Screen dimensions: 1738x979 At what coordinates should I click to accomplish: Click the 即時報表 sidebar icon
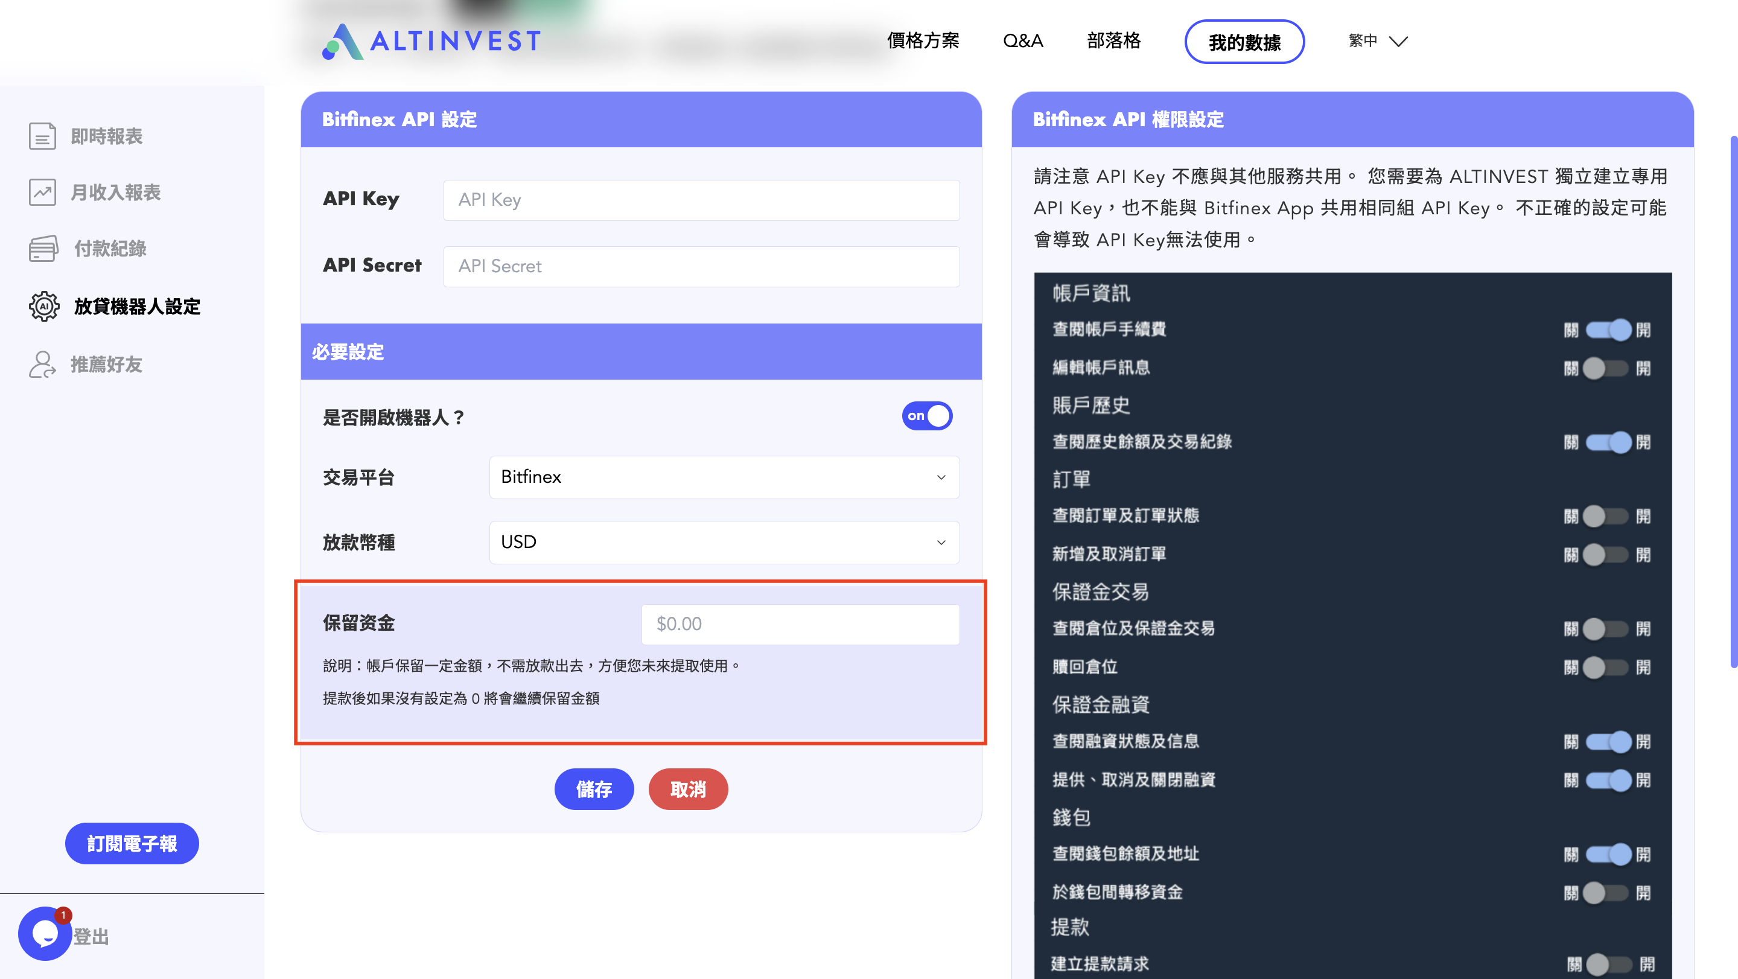click(43, 135)
